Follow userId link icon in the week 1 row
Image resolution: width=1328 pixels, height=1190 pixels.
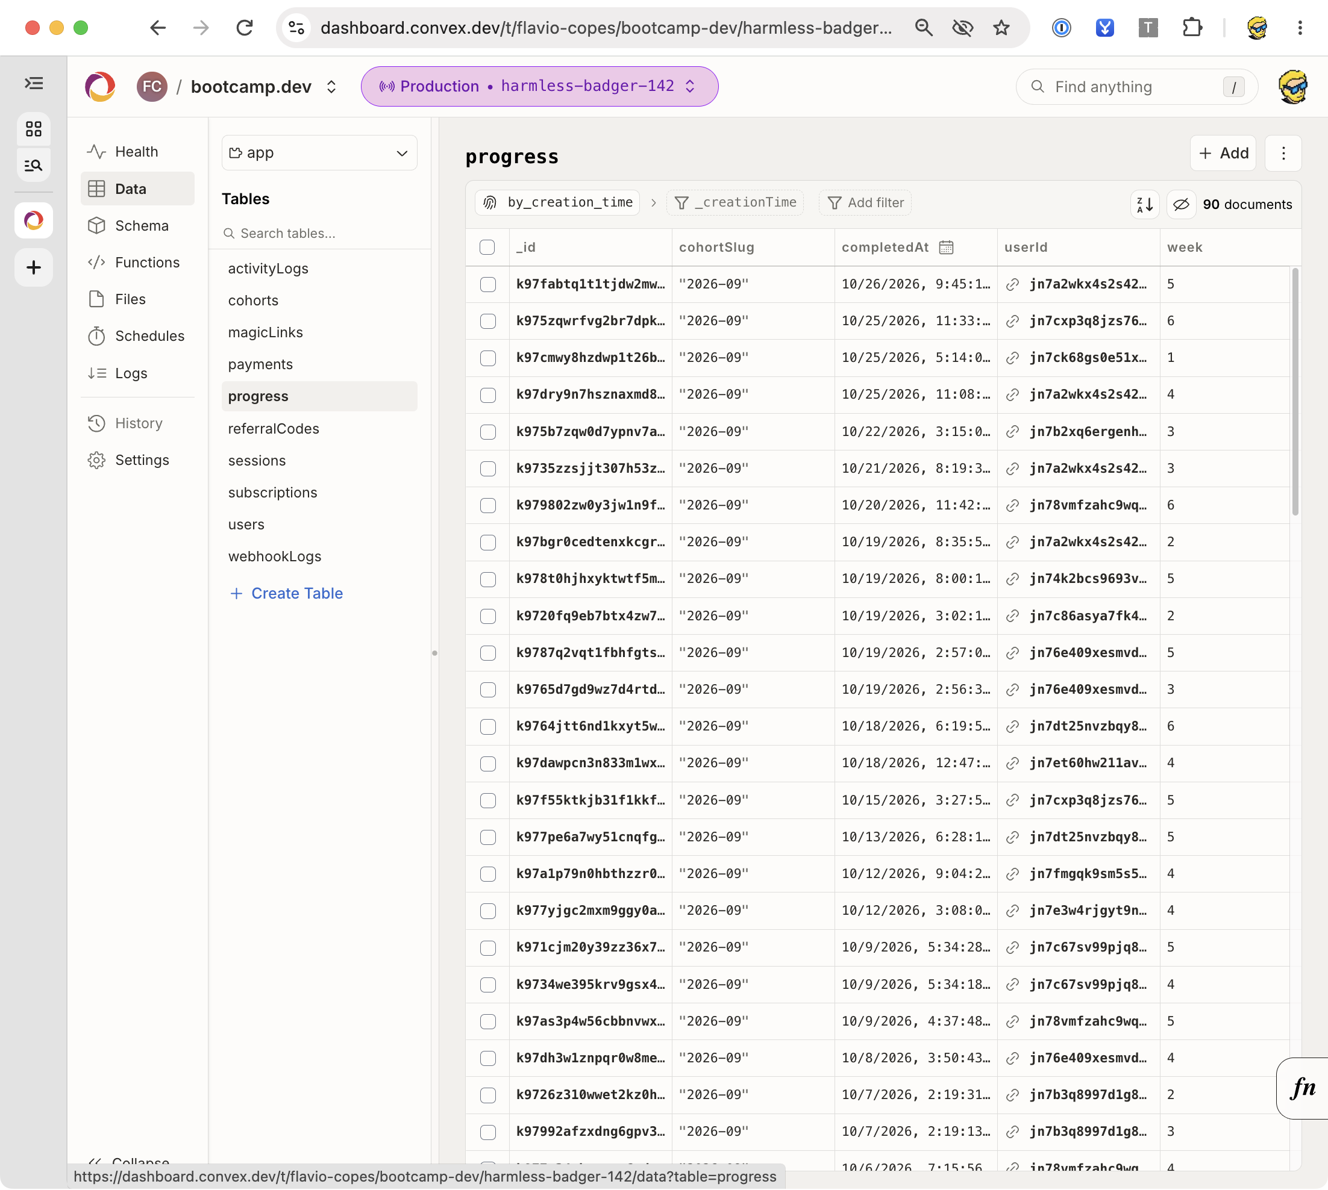coord(1012,358)
